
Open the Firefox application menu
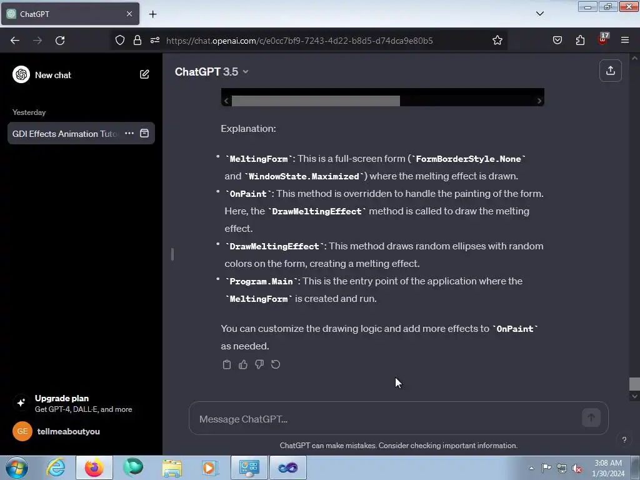(x=625, y=40)
